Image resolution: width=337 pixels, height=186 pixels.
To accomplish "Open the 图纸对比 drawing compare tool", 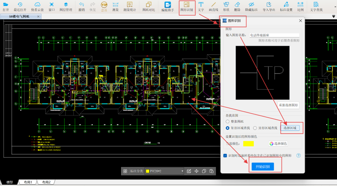I will click(x=148, y=6).
